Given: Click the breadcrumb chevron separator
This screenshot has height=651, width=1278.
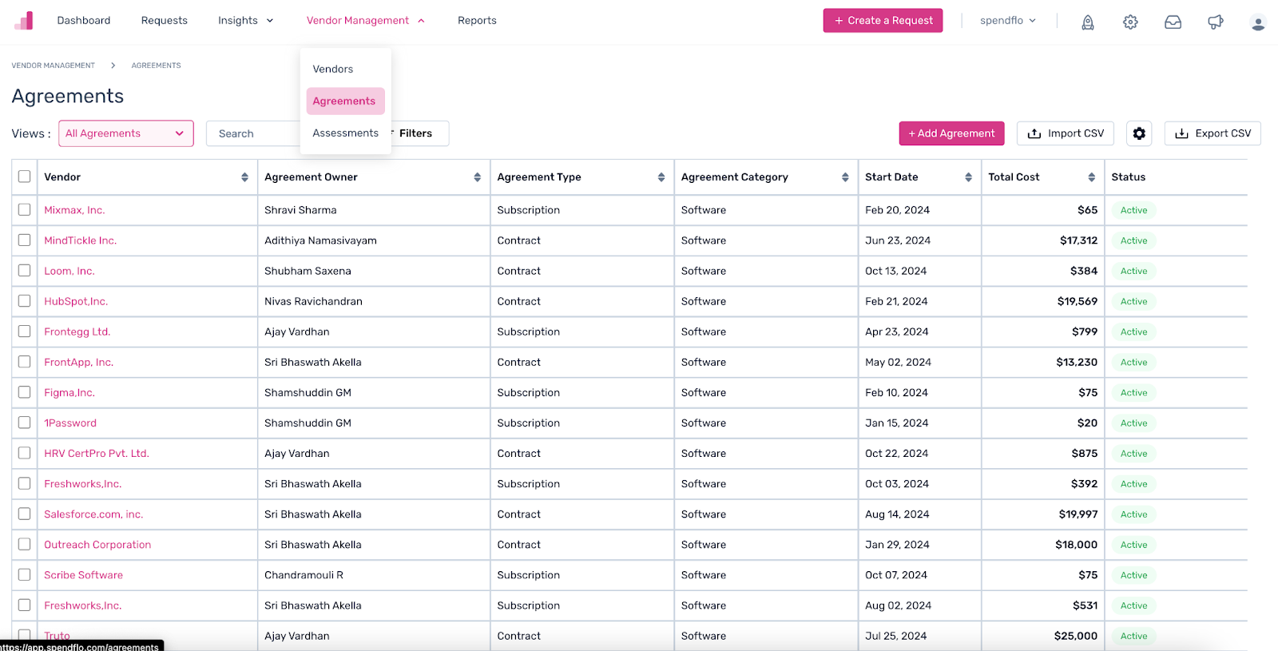Looking at the screenshot, I should 113,65.
